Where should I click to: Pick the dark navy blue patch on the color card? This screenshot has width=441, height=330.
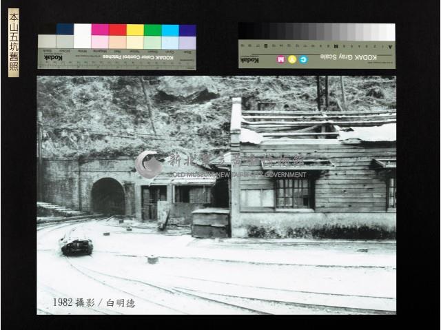(x=65, y=30)
